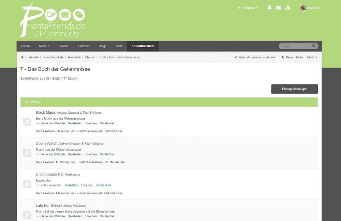Click the Unstoppable music note icon
Viewport: 341px width, 221px height.
click(27, 184)
